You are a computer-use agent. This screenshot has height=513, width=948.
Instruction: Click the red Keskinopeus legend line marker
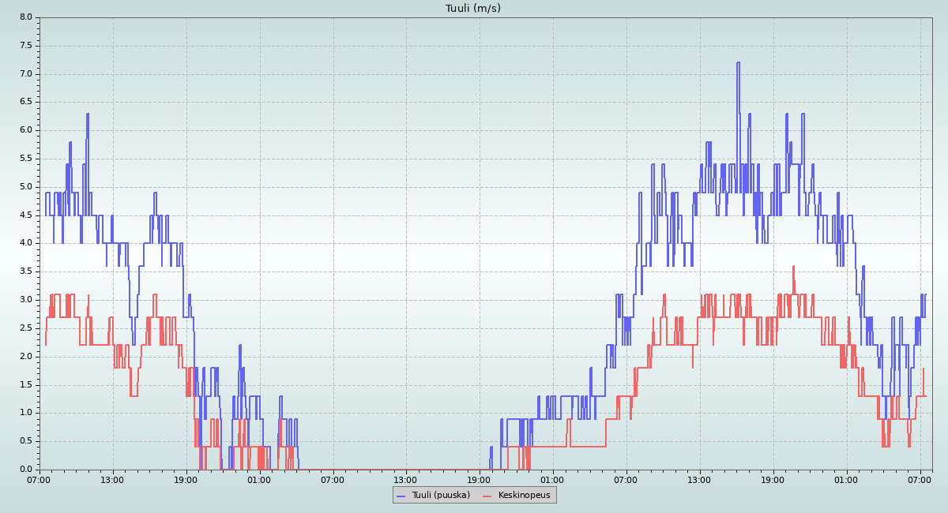tap(487, 496)
